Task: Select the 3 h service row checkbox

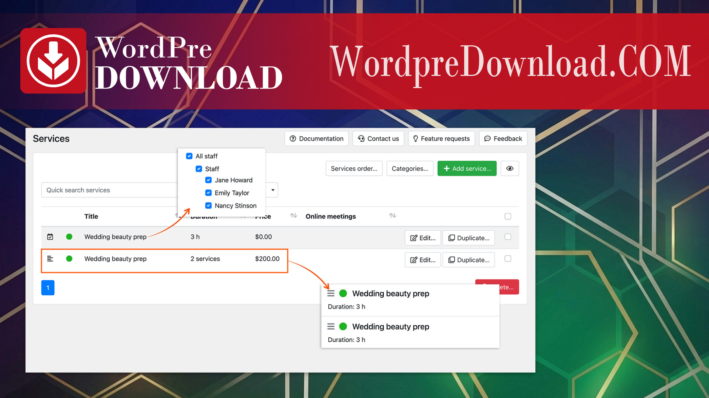Action: 508,237
